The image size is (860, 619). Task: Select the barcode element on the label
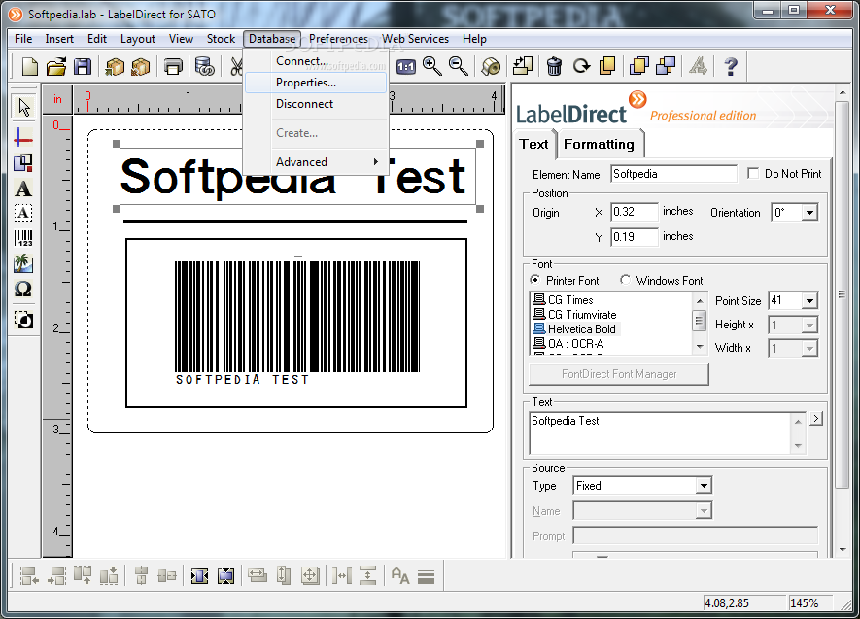pyautogui.click(x=297, y=324)
